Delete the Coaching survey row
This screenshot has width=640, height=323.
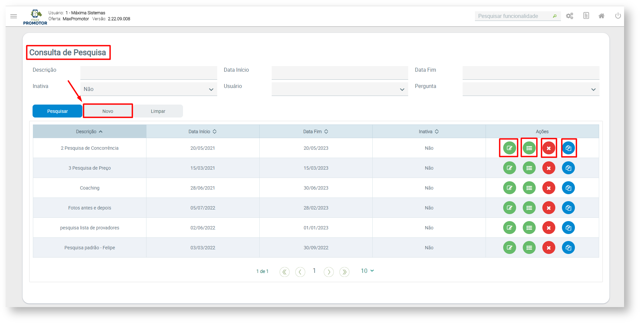click(549, 188)
